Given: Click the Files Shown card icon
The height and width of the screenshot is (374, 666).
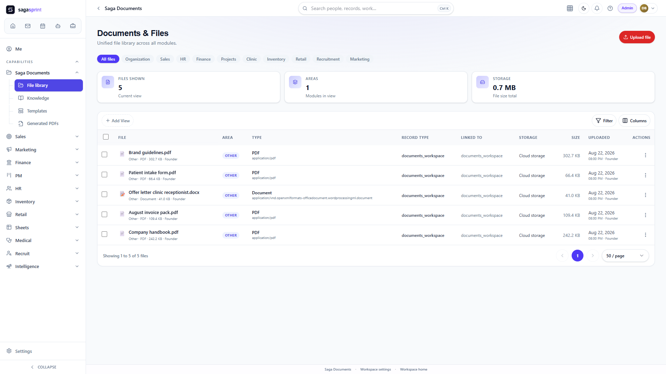Looking at the screenshot, I should click(108, 82).
